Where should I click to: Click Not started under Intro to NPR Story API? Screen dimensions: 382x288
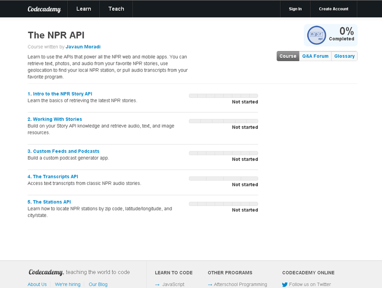click(245, 102)
